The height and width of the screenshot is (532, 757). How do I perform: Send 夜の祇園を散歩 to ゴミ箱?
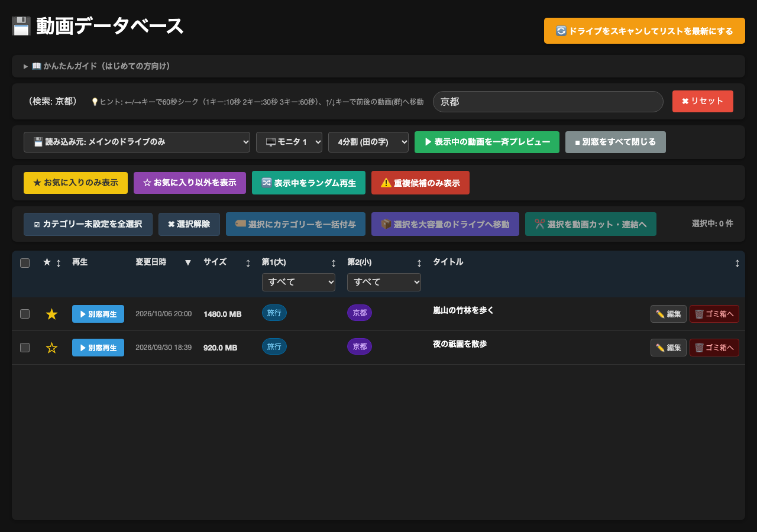pos(714,348)
